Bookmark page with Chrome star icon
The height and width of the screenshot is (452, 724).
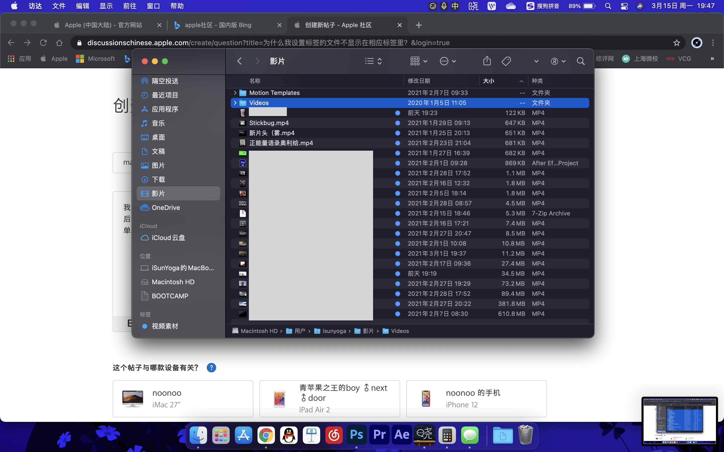pyautogui.click(x=677, y=43)
